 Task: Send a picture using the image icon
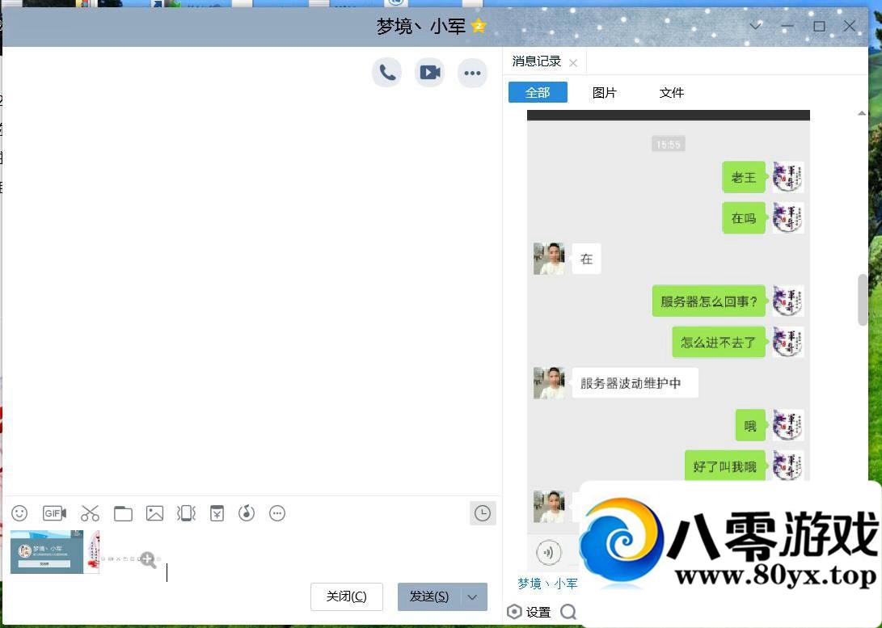(154, 513)
